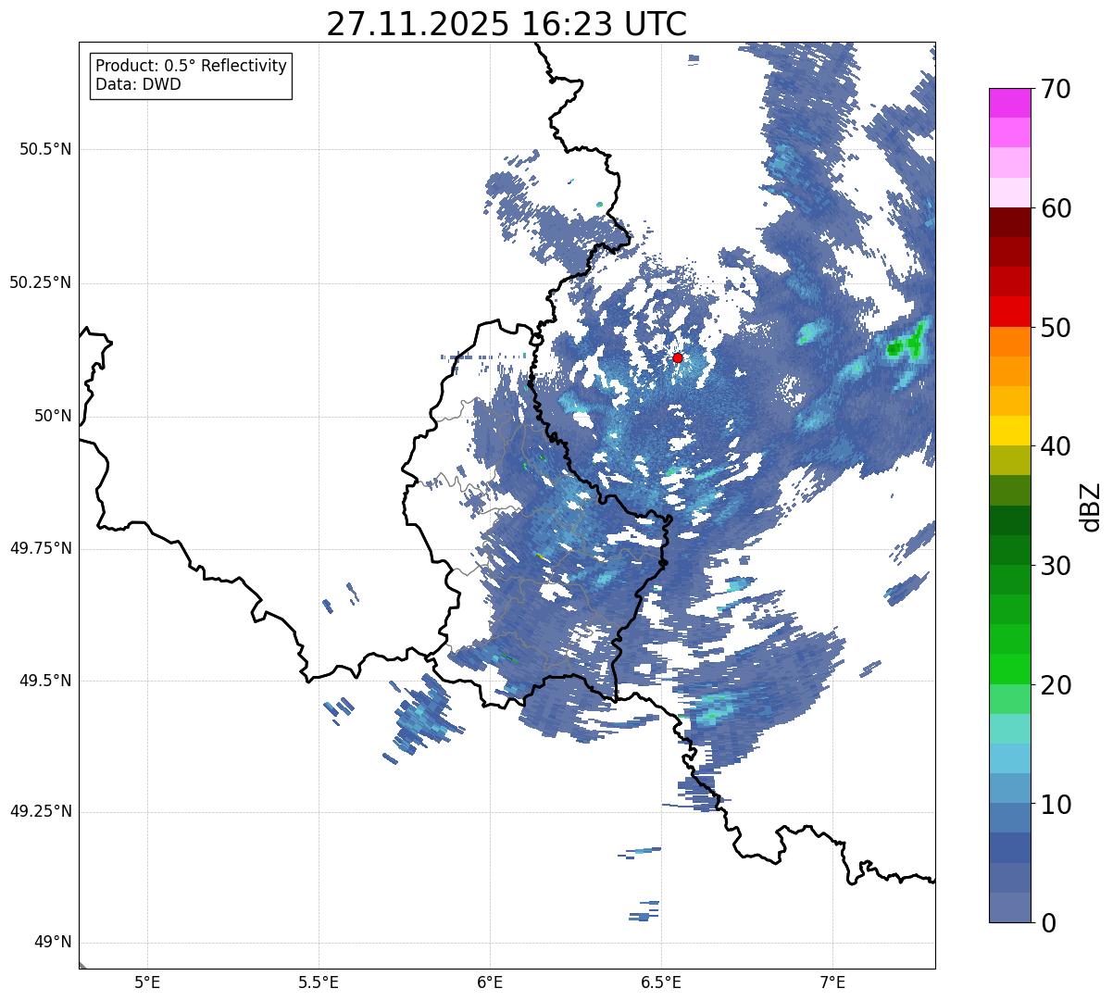This screenshot has height=1001, width=1113.
Task: Click the colorbar tick label 30
Action: tap(1056, 566)
